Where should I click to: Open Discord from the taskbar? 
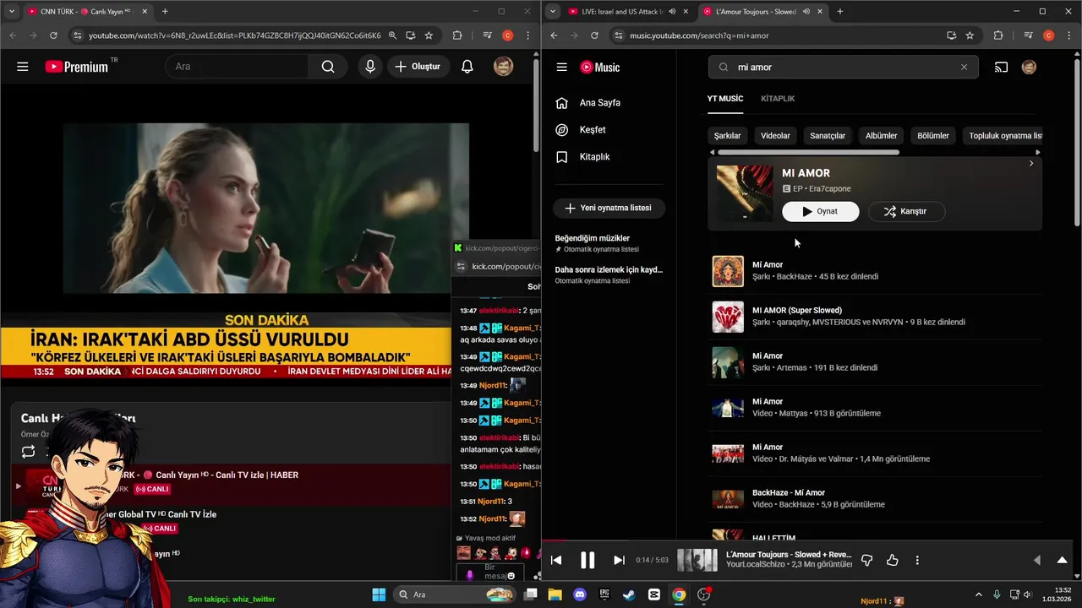pos(579,594)
